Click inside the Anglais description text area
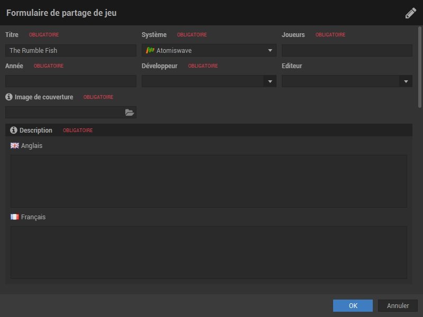423x317 pixels. 209,181
